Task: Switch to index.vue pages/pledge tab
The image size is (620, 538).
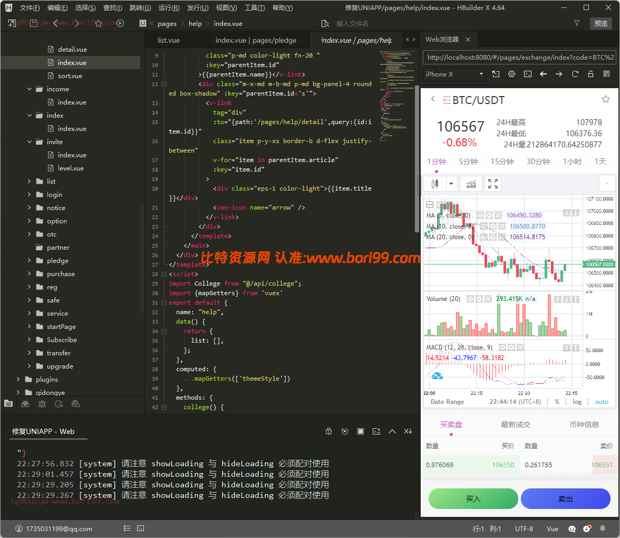Action: point(256,40)
